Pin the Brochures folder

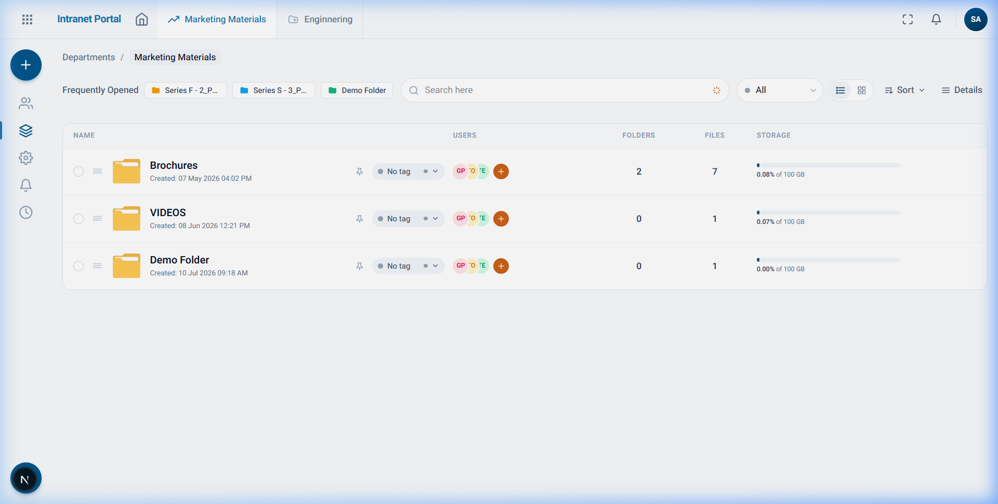tap(359, 171)
